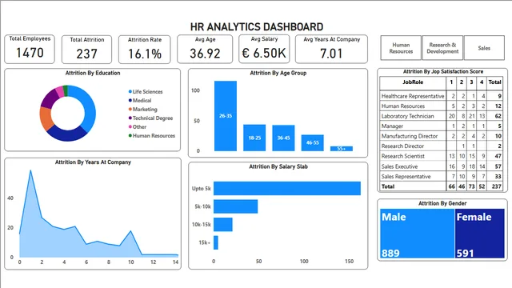Select Sales Representative row
The image size is (512, 288).
pos(441,177)
